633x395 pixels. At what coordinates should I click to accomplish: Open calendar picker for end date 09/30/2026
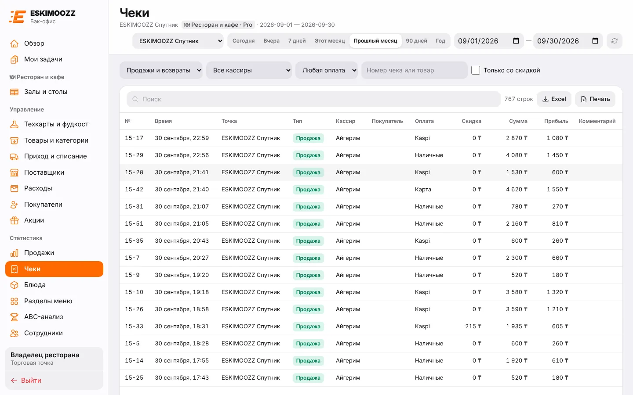pyautogui.click(x=595, y=41)
